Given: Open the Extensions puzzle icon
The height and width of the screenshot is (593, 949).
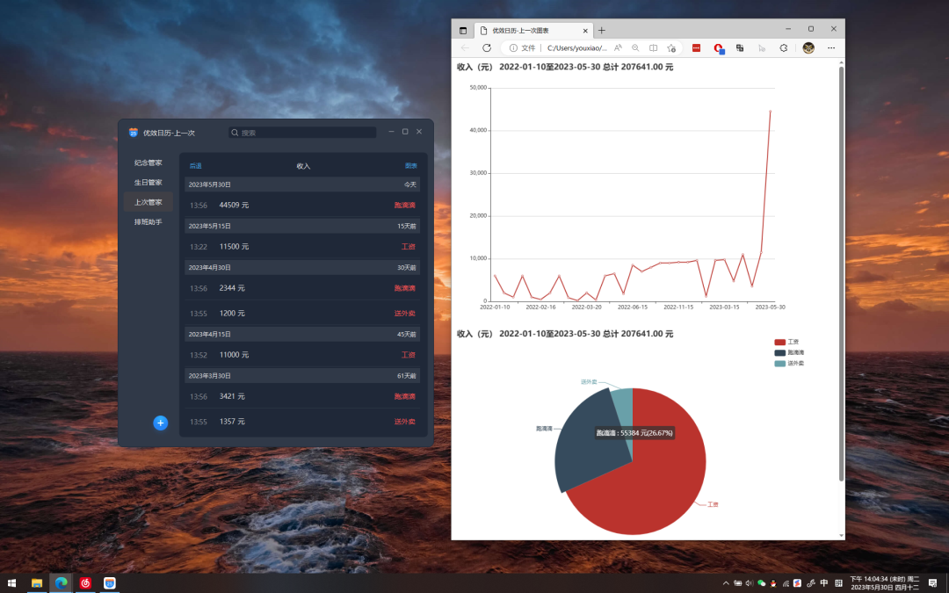Looking at the screenshot, I should [784, 47].
